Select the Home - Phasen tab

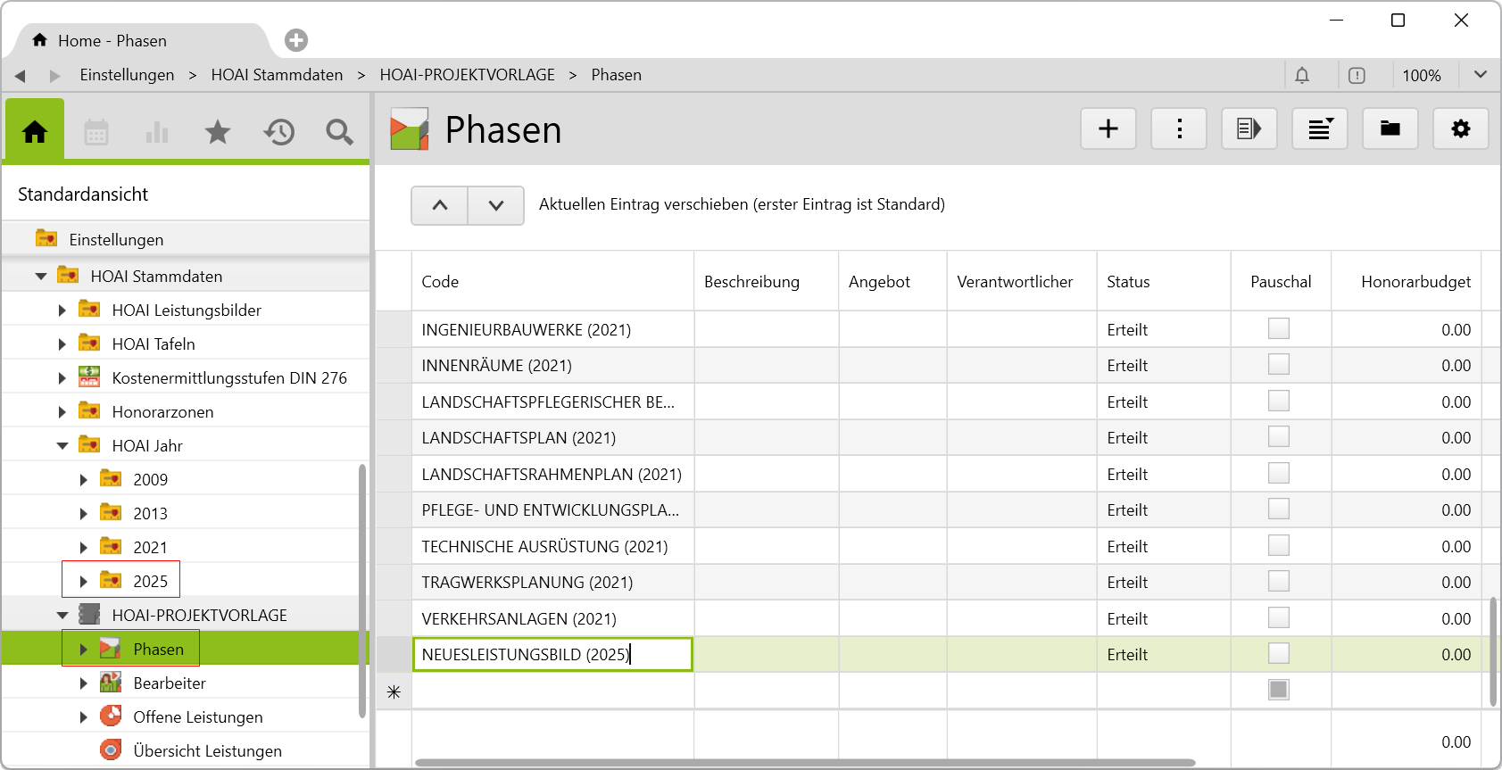click(142, 40)
